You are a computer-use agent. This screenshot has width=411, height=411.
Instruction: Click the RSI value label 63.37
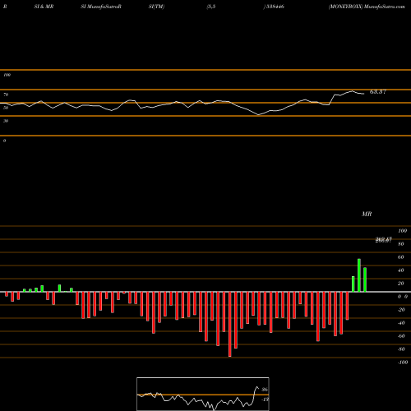pyautogui.click(x=378, y=92)
